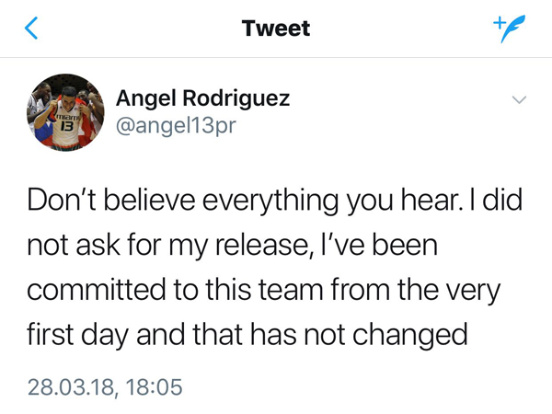Tap the time 18:05 in timestamp
Viewport: 552px width, 414px height.
click(x=154, y=386)
